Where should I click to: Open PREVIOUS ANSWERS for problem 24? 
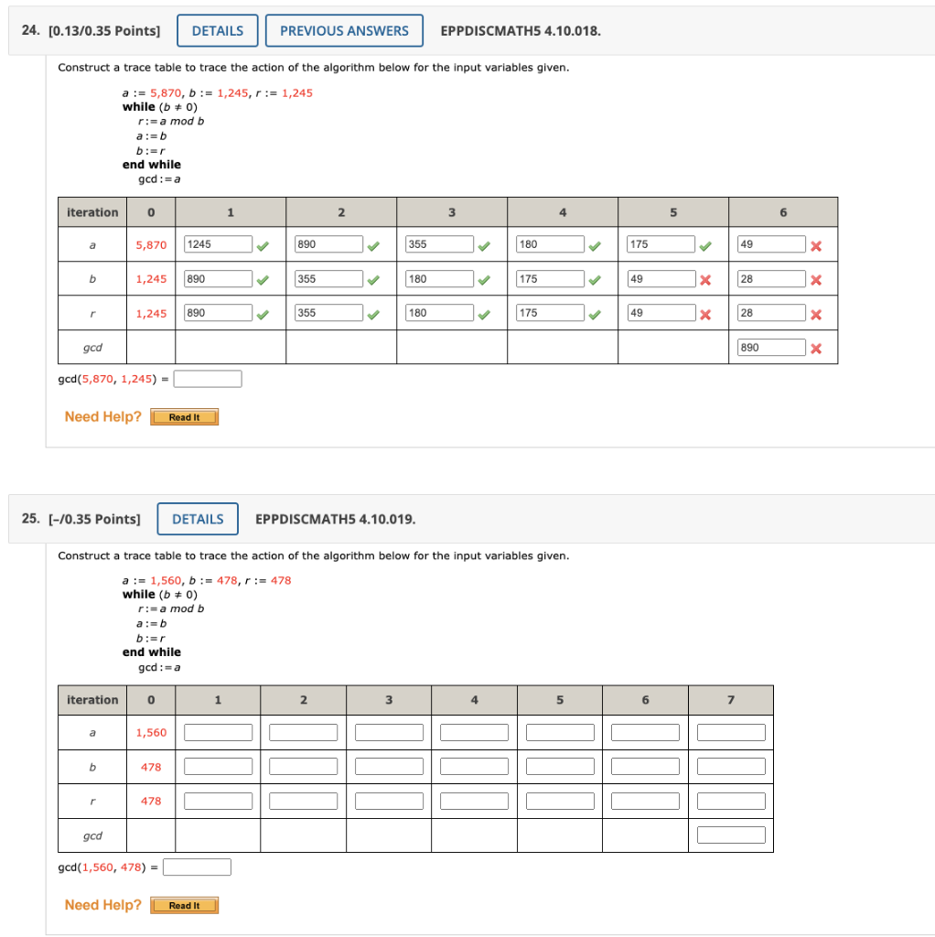pyautogui.click(x=344, y=30)
